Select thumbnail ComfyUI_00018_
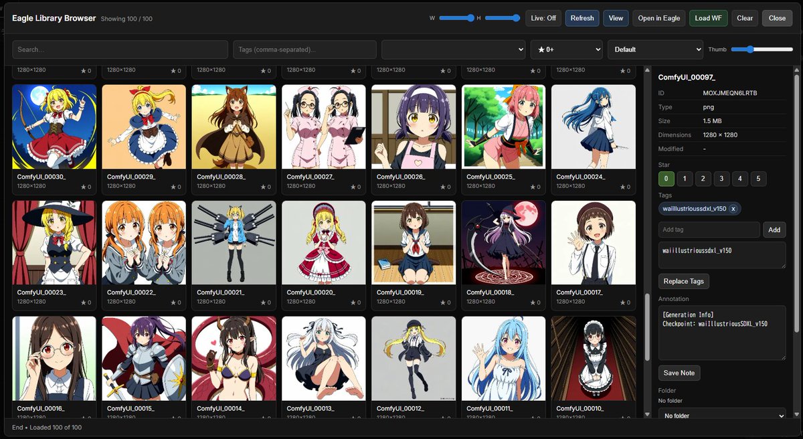The image size is (803, 439). 503,243
